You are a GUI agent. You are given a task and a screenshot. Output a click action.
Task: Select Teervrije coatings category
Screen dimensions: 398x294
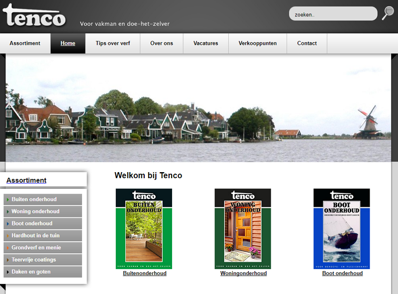coord(43,260)
